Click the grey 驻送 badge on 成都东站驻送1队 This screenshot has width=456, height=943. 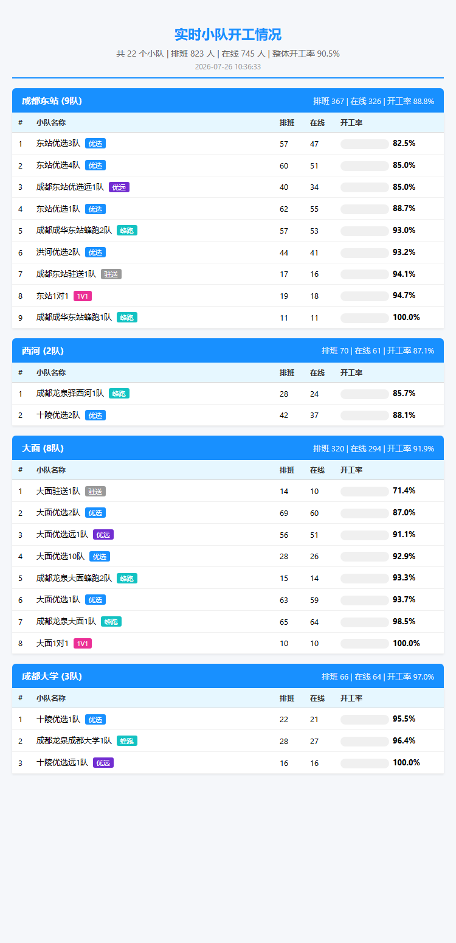111,274
